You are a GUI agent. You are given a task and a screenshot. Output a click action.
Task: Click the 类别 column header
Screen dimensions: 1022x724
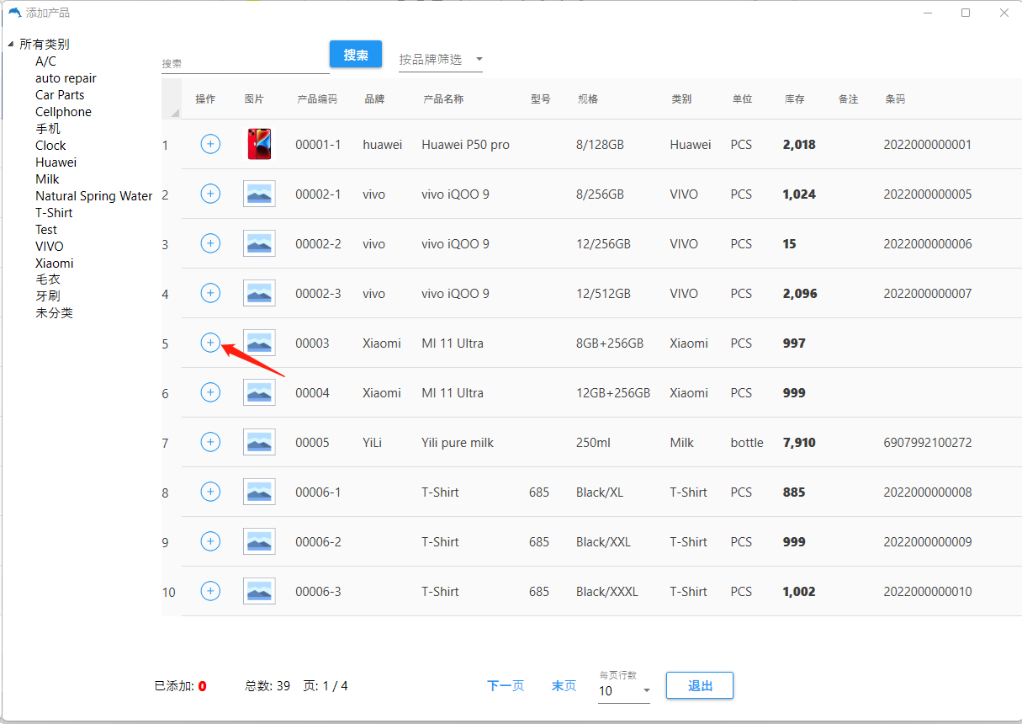tap(681, 99)
